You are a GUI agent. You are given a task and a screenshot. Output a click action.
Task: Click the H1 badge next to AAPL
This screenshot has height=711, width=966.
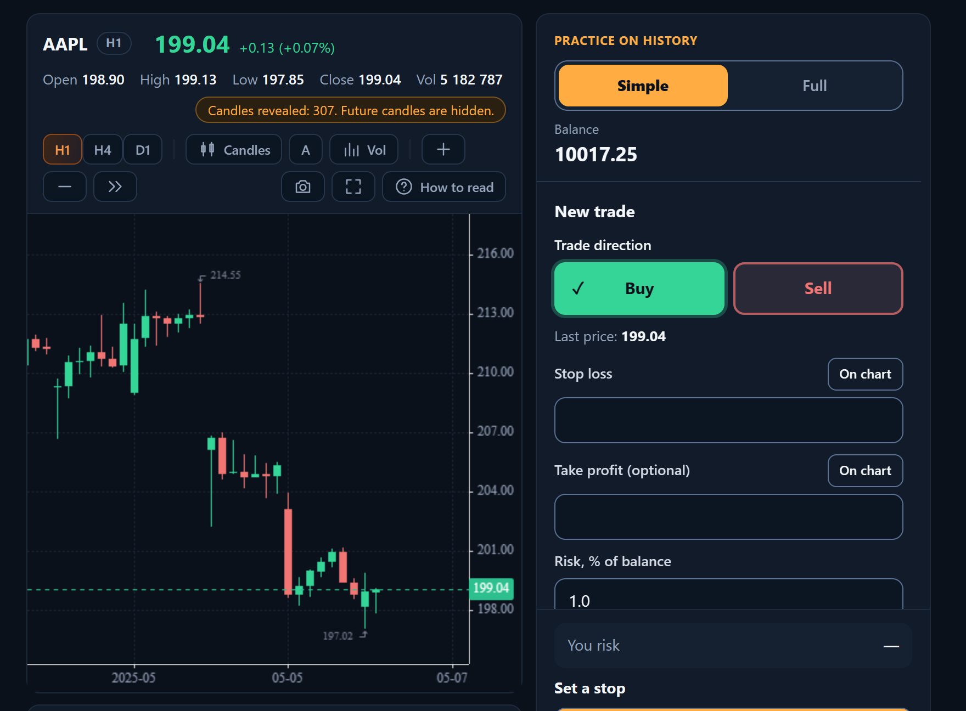114,43
